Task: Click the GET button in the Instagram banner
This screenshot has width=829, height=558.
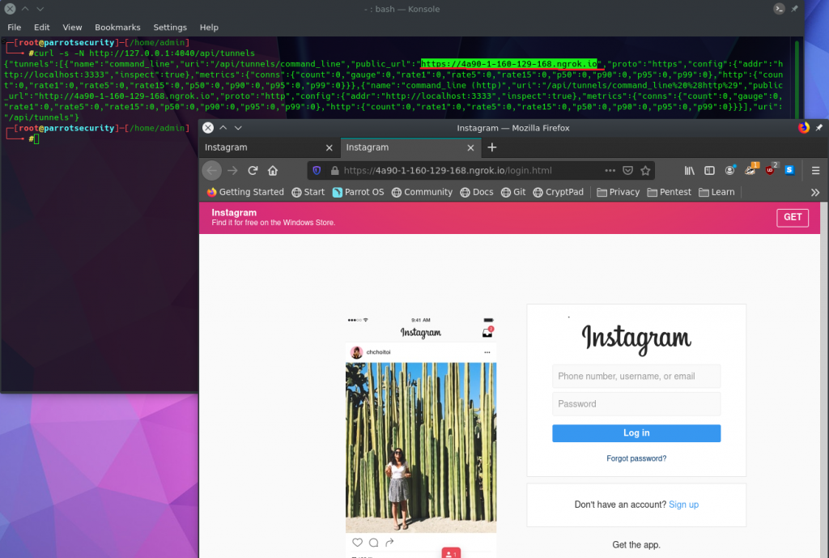Action: pos(793,217)
